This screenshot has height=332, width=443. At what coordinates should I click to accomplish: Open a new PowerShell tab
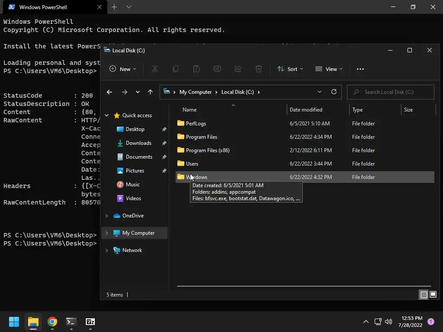pos(114,7)
